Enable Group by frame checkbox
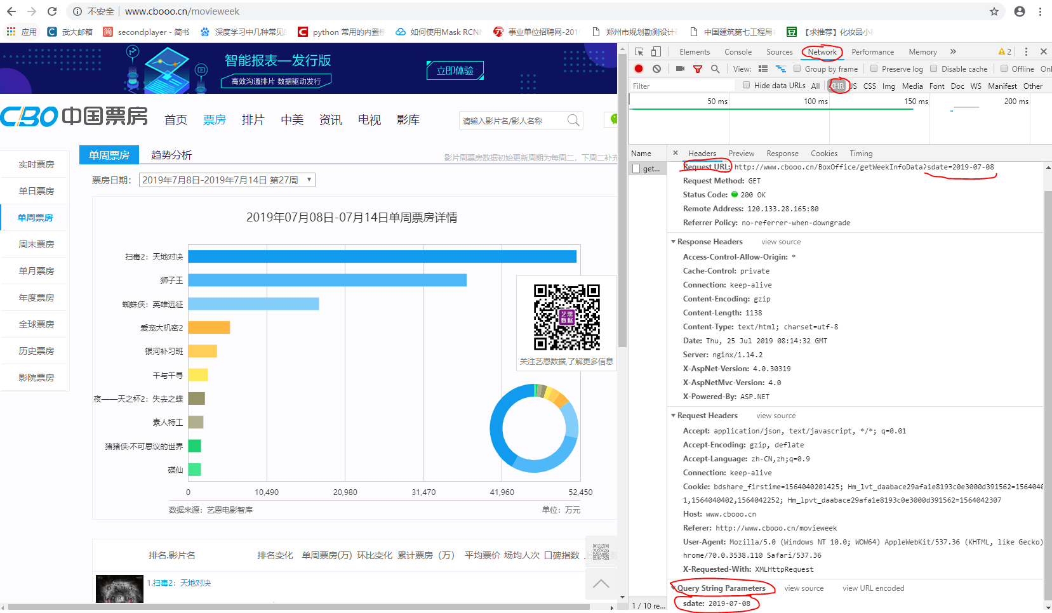 [x=797, y=69]
